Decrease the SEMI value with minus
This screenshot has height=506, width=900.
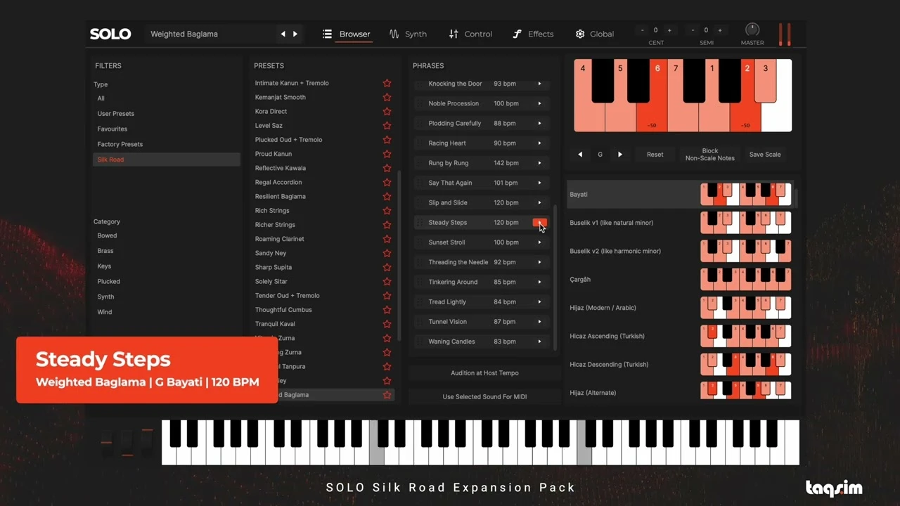coord(693,30)
